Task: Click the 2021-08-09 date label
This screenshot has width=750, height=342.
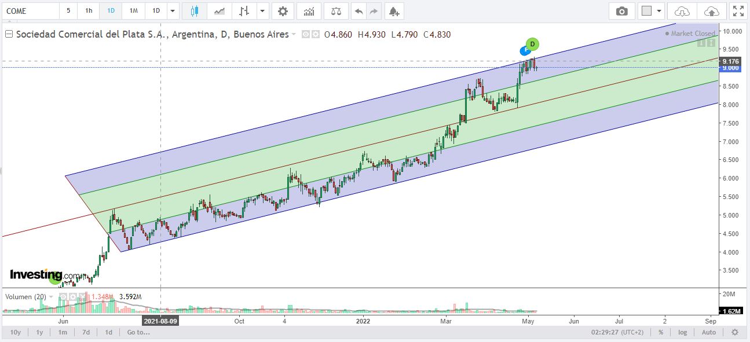Action: [160, 321]
